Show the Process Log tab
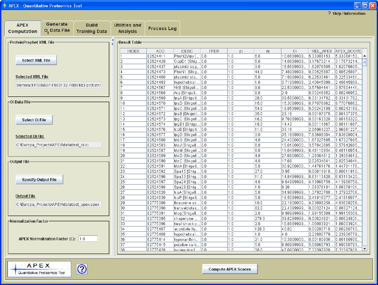 [162, 28]
